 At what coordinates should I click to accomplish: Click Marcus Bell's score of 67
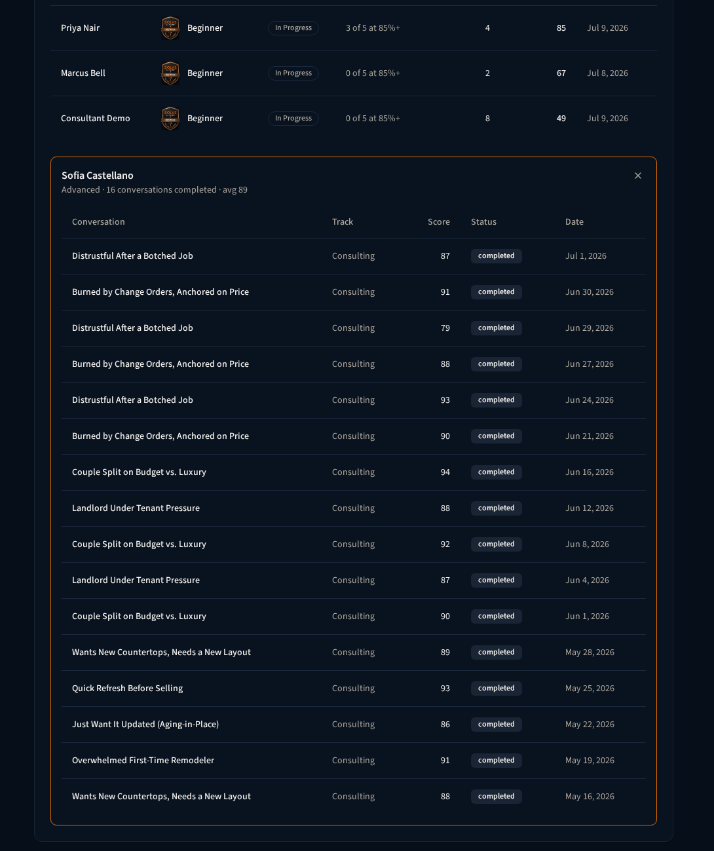[x=561, y=73]
